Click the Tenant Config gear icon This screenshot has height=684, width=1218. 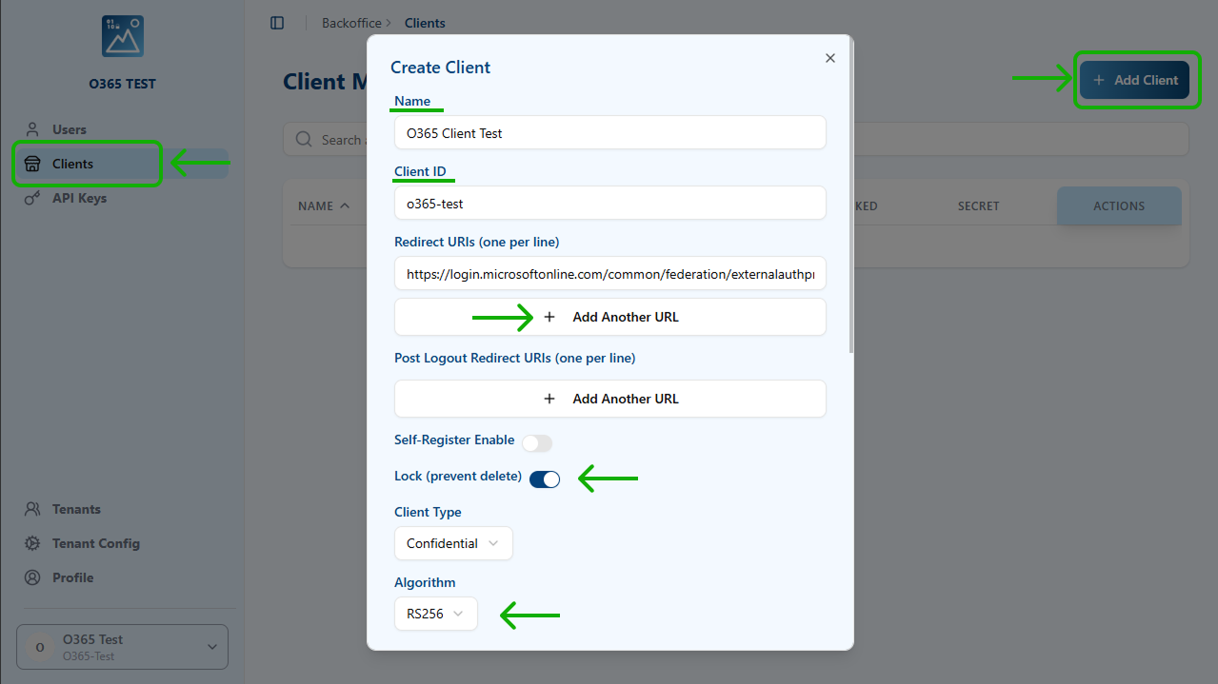32,543
